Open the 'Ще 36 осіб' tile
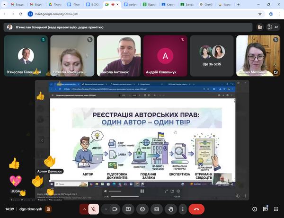Image resolution: width=284 pixels, height=218 pixels. pos(212,56)
